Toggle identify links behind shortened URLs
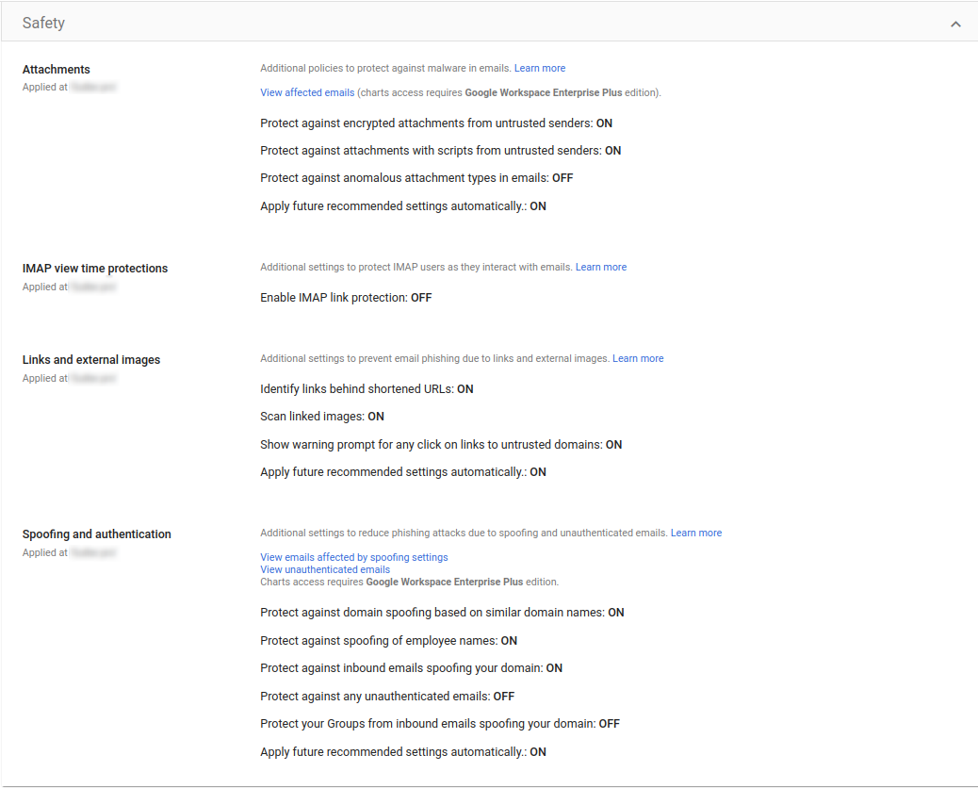The image size is (978, 788). (367, 388)
